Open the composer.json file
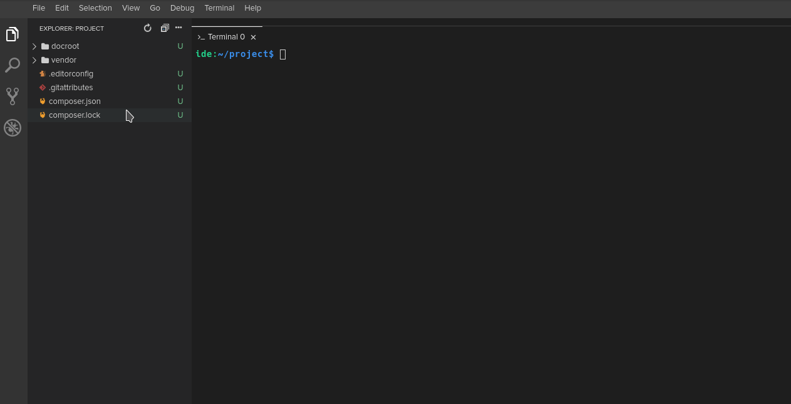 (x=75, y=101)
